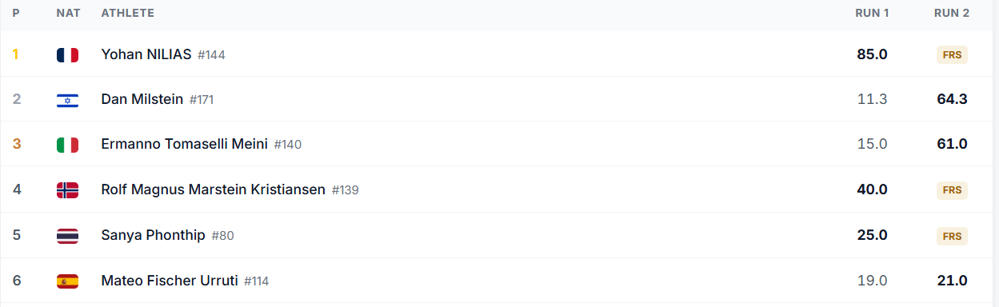Click the Italian flag icon
999x307 pixels.
[67, 145]
